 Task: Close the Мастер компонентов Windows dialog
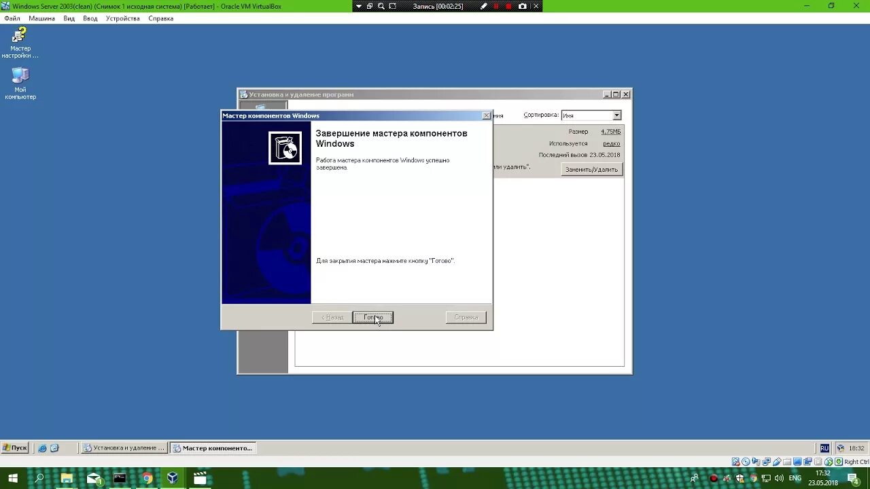(x=486, y=115)
